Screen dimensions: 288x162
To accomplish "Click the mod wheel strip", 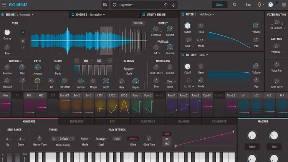I will click(x=17, y=157).
